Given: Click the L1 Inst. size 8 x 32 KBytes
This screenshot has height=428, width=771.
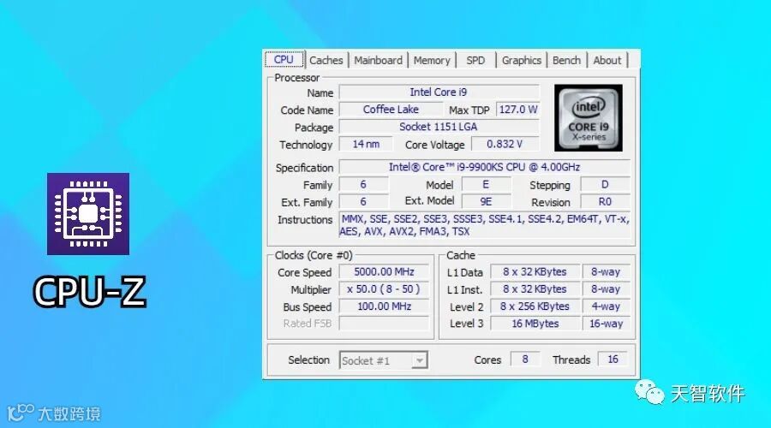Looking at the screenshot, I should click(535, 289).
